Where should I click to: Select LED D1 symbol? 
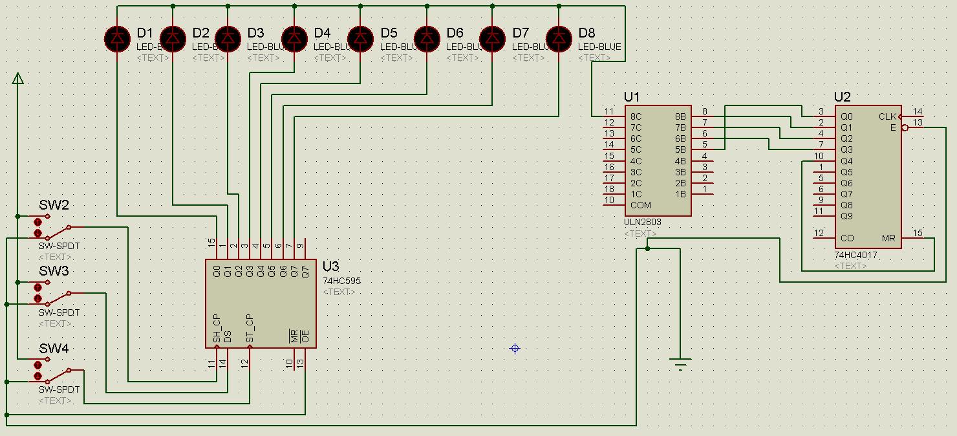tap(117, 39)
